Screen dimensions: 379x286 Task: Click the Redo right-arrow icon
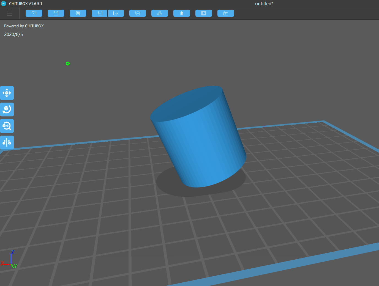click(x=116, y=13)
